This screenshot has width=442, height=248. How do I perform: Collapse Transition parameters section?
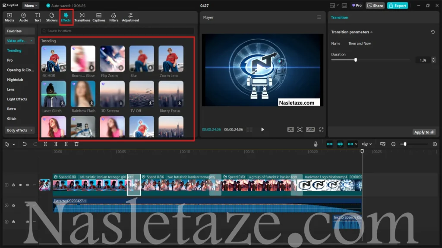click(372, 32)
